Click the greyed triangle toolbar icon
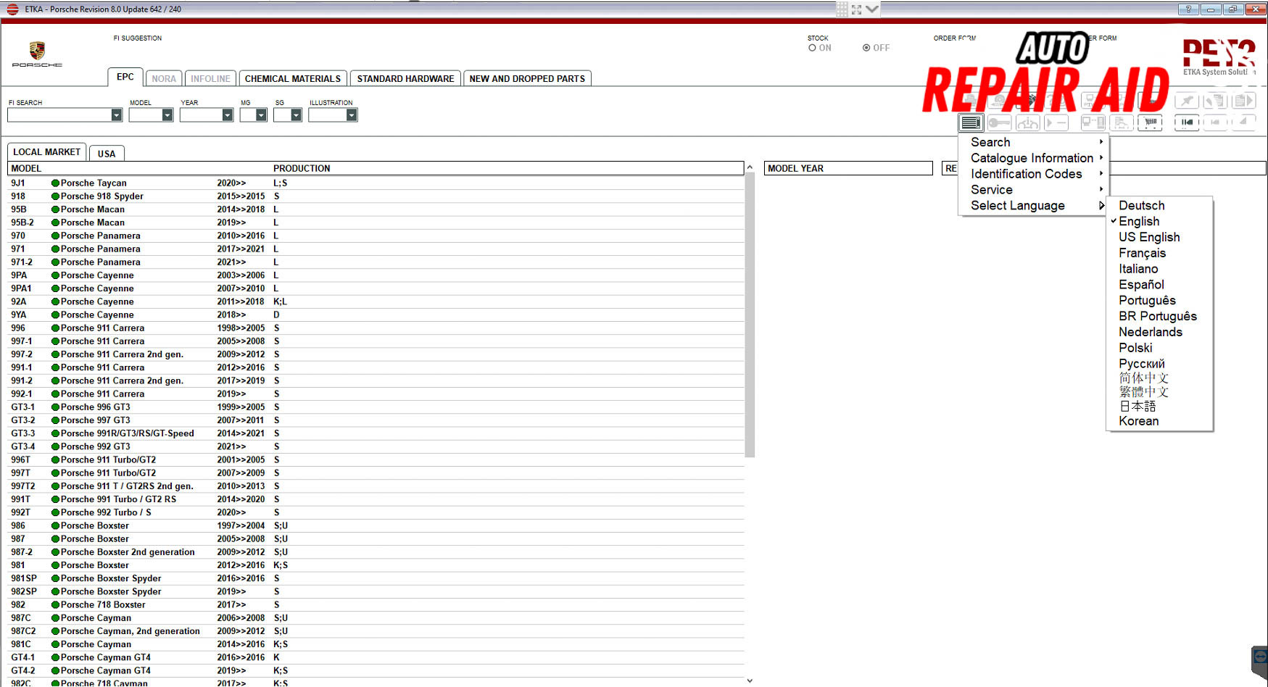1268x687 pixels. point(1243,122)
